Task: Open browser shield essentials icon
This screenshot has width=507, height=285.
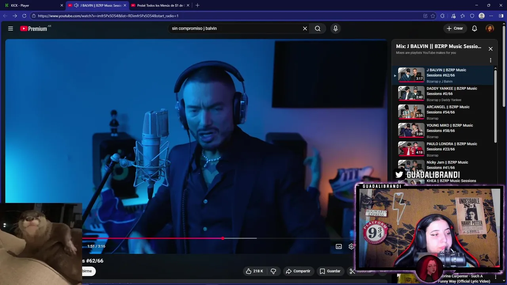Action: click(472, 16)
